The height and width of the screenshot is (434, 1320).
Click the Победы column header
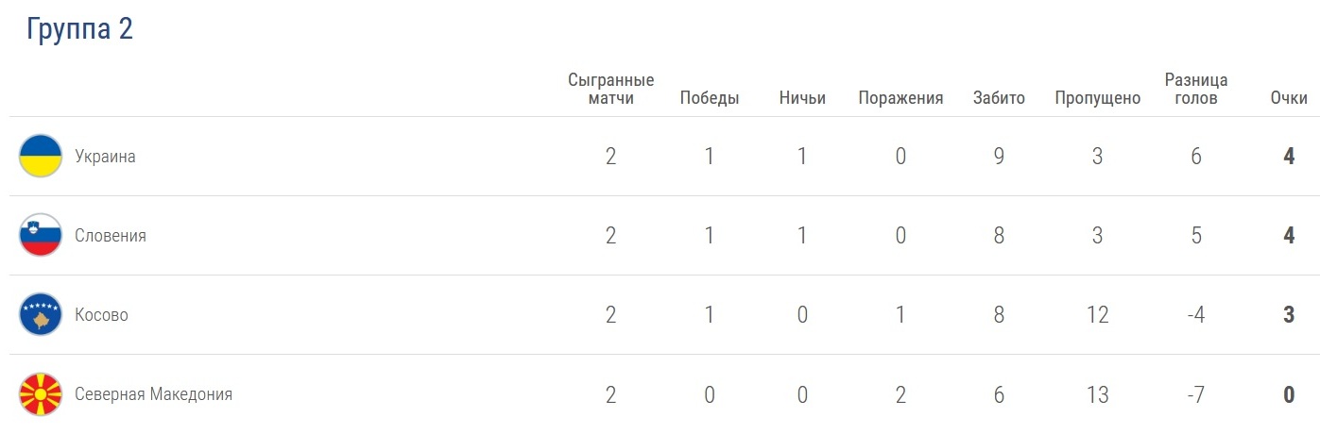point(709,98)
